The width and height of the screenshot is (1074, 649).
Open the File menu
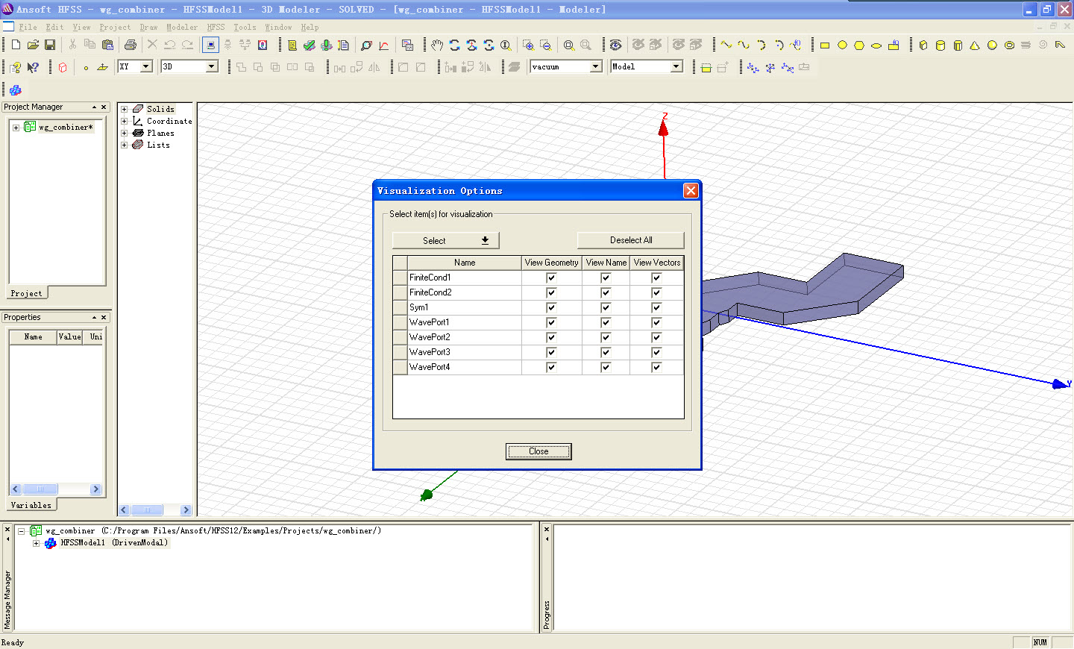[x=28, y=27]
